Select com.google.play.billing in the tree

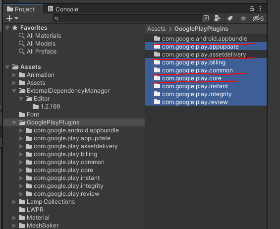click(61, 154)
